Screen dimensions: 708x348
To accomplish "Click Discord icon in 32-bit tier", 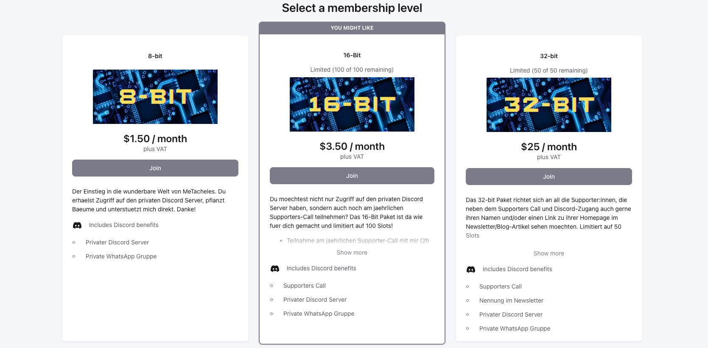I will 471,269.
